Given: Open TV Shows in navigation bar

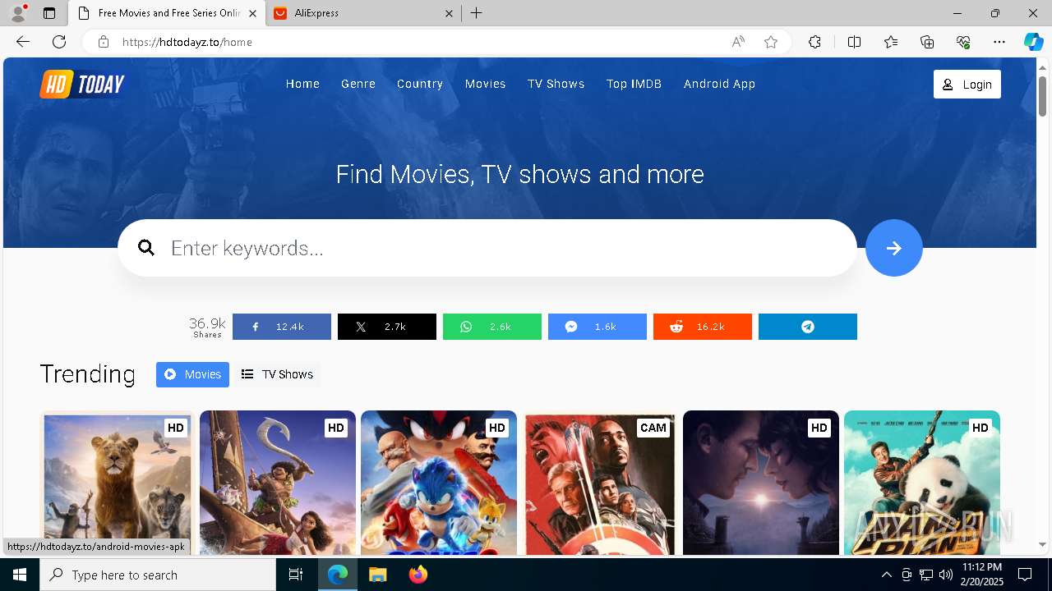Looking at the screenshot, I should (556, 84).
